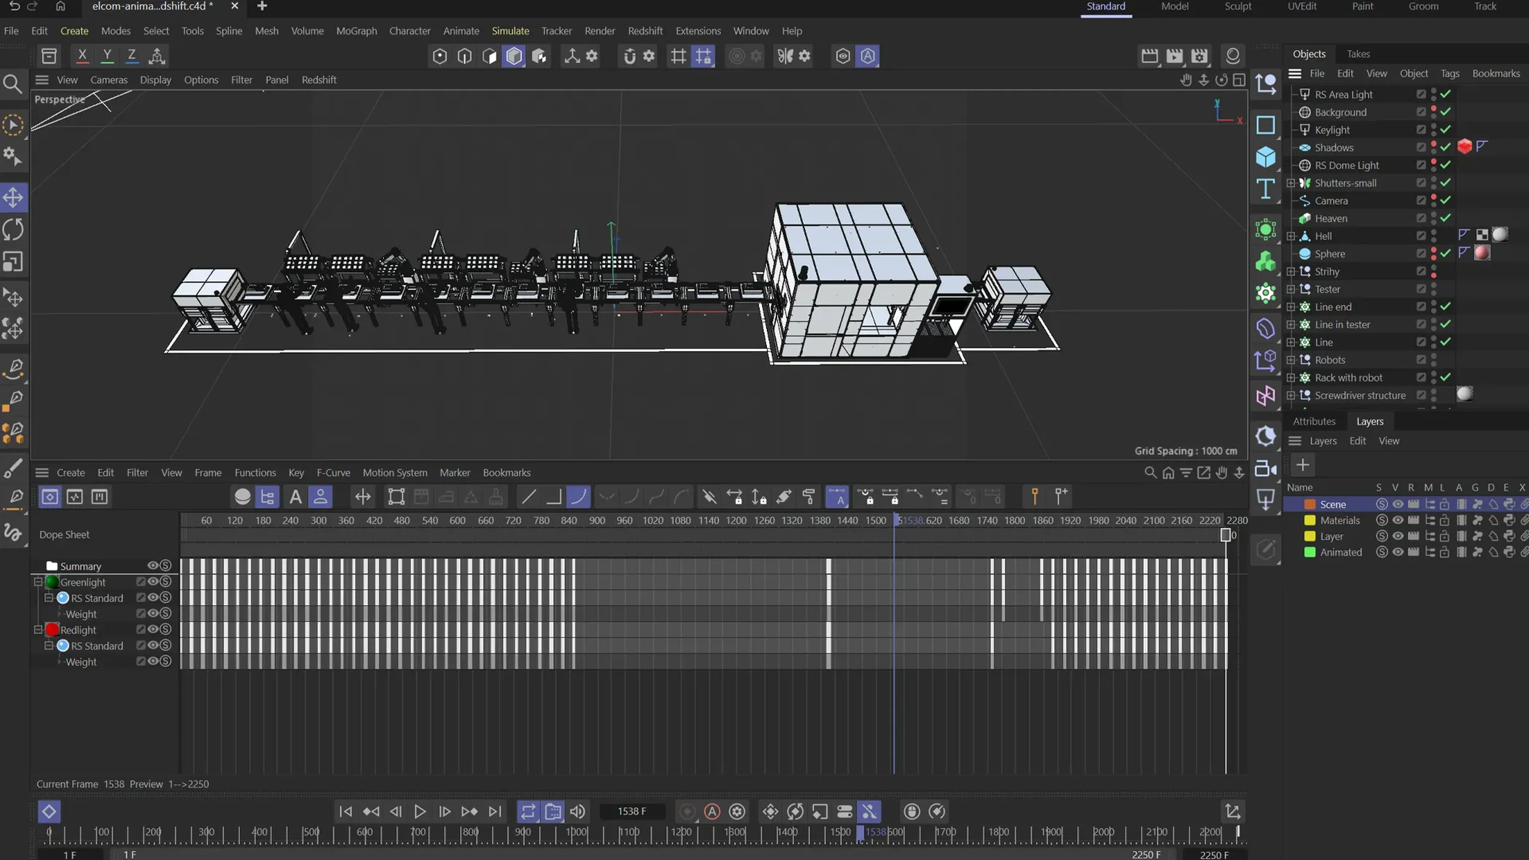This screenshot has height=860, width=1529.
Task: Click the Animated layer green color swatch
Action: pos(1310,552)
